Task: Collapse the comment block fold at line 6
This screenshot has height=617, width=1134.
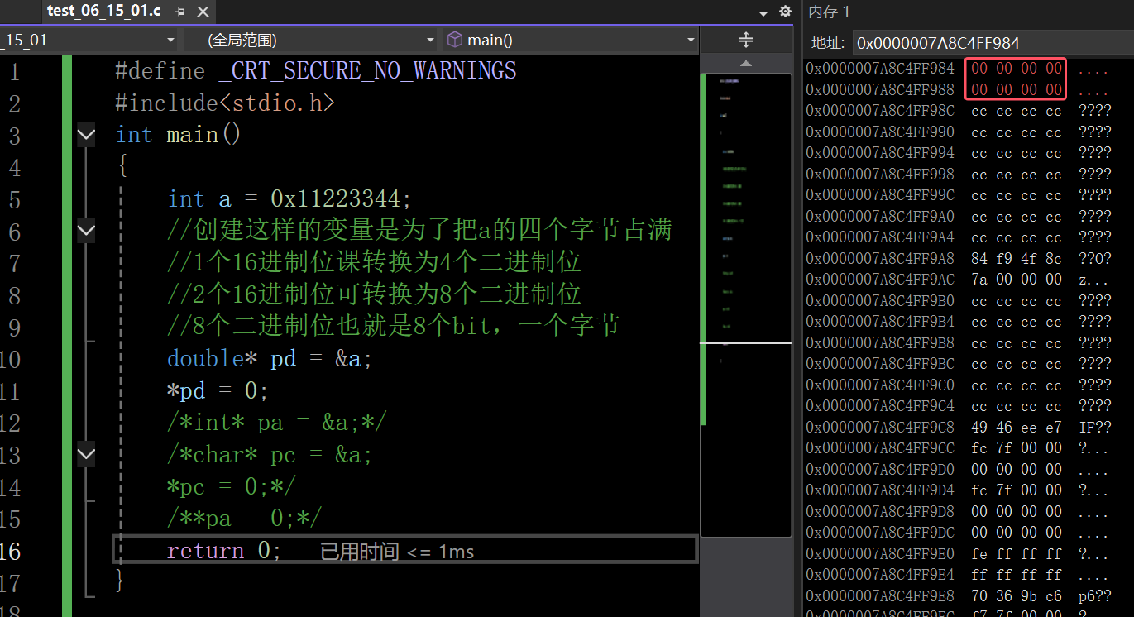Action: click(86, 230)
